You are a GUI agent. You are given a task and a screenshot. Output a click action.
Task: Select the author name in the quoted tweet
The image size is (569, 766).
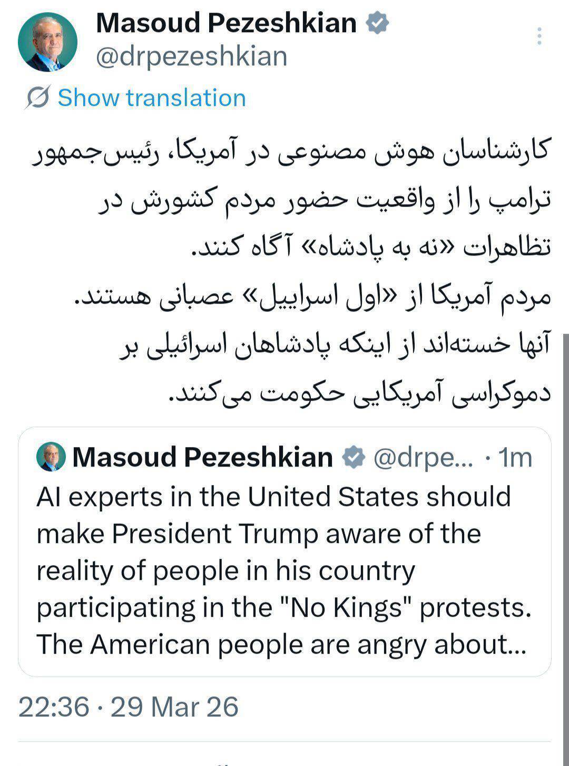pyautogui.click(x=202, y=457)
